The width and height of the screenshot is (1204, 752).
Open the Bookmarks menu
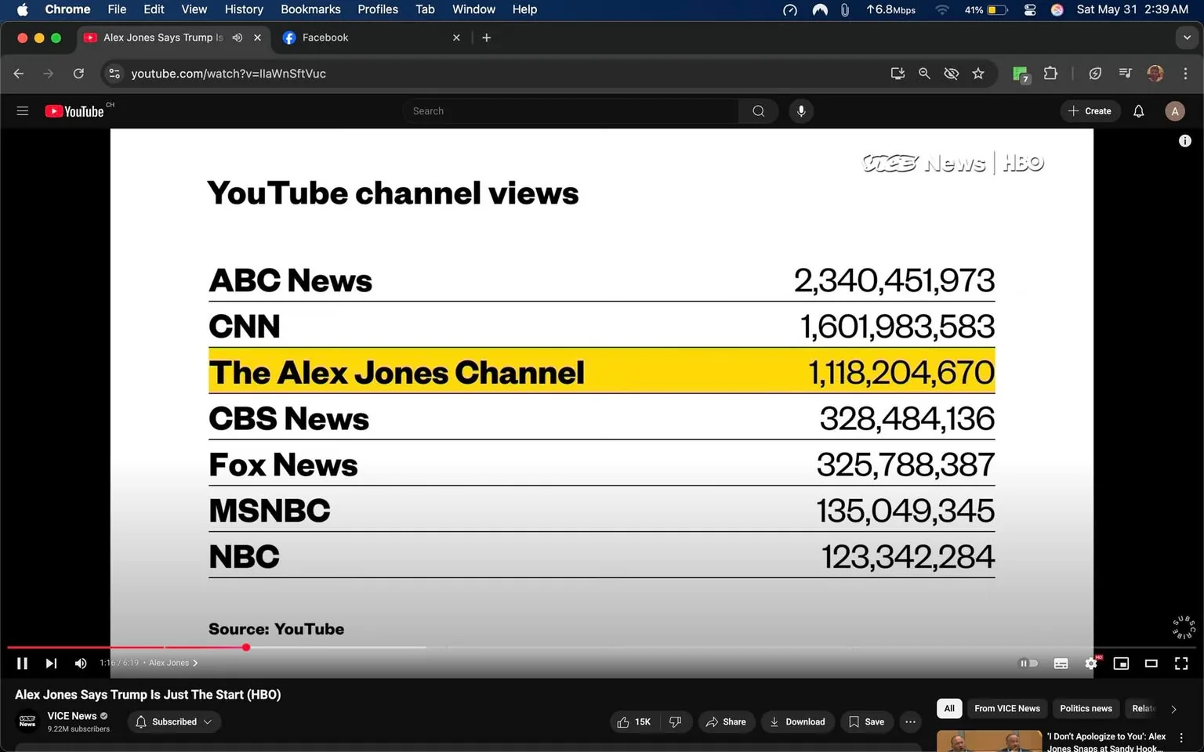pyautogui.click(x=310, y=9)
